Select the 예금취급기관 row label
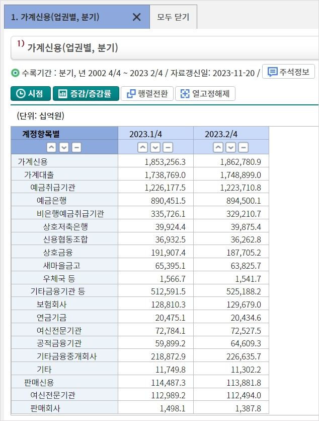Screen dimensions: 319x421 click(53, 188)
